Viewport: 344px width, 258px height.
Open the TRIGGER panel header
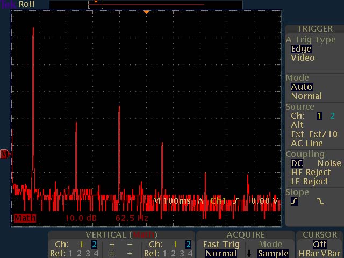point(314,29)
